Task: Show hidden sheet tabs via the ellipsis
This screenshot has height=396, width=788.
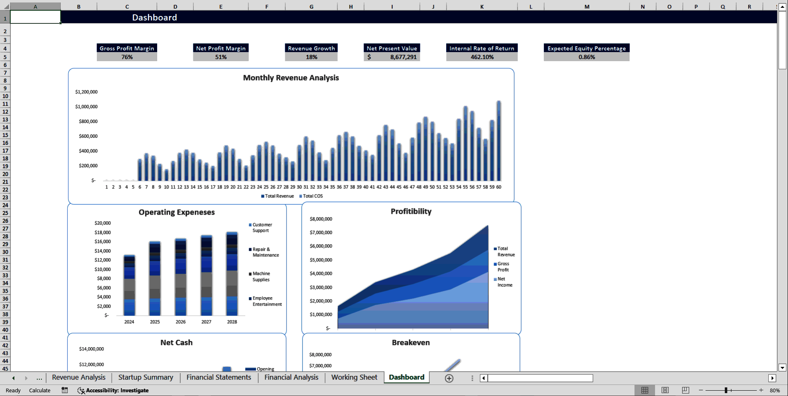Action: 39,378
